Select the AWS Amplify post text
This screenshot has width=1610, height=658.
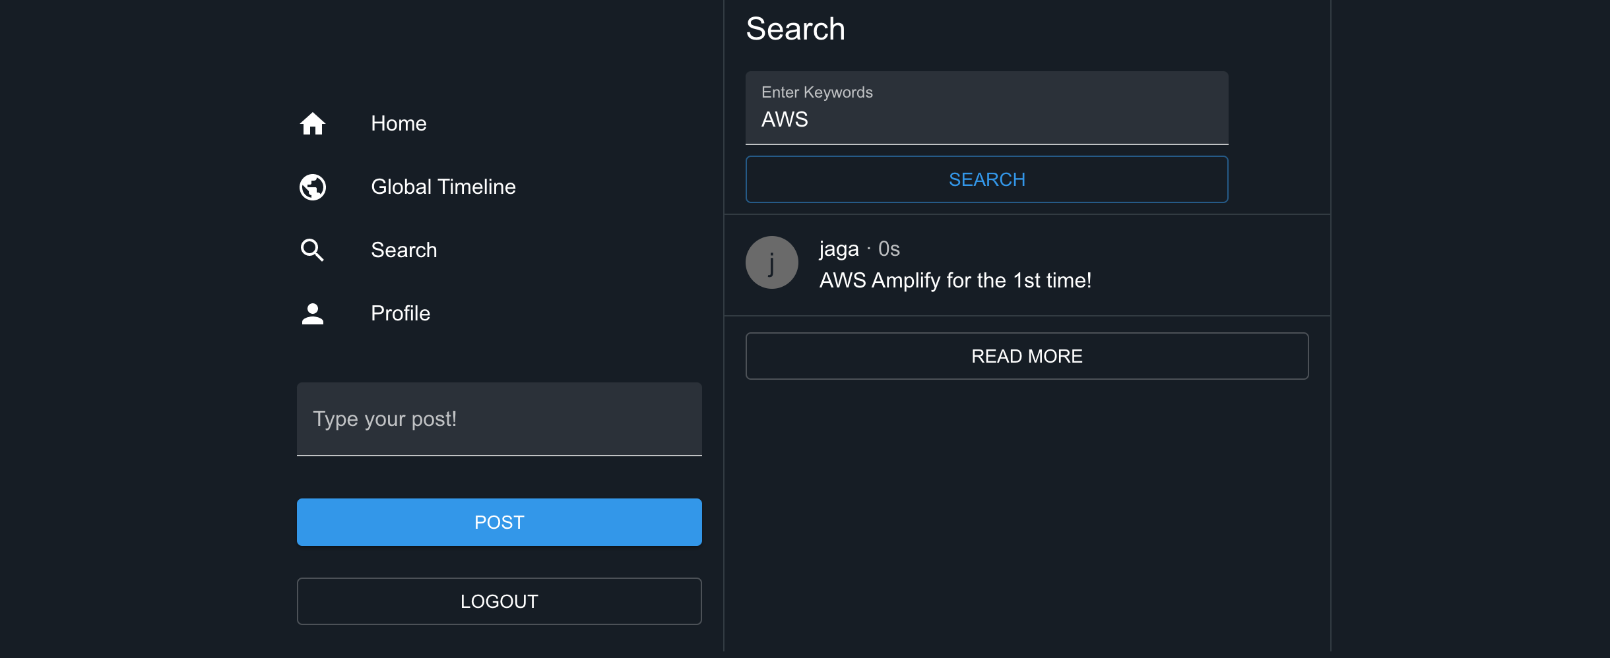pos(955,280)
